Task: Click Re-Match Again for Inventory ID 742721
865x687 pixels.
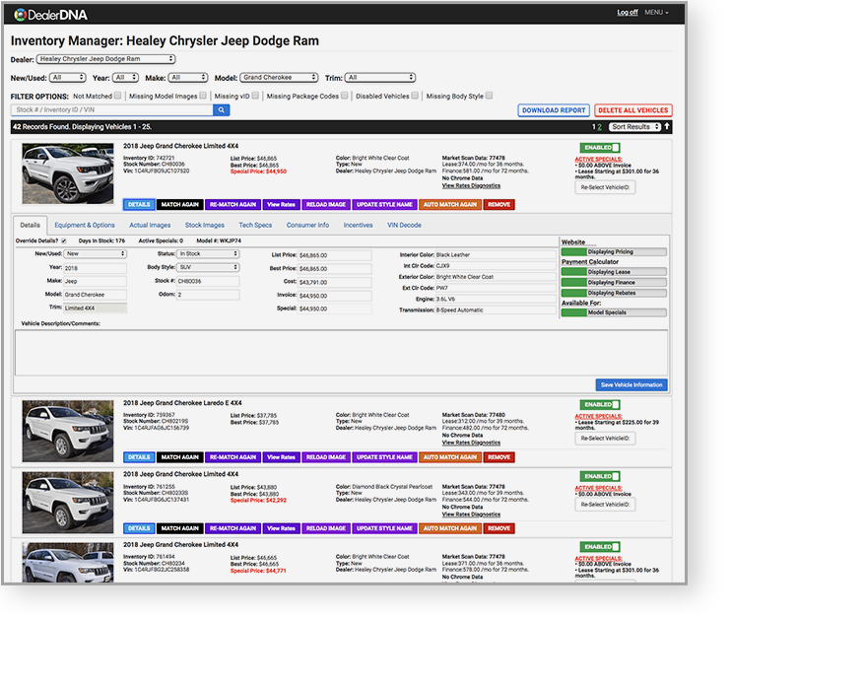Action: 233,205
